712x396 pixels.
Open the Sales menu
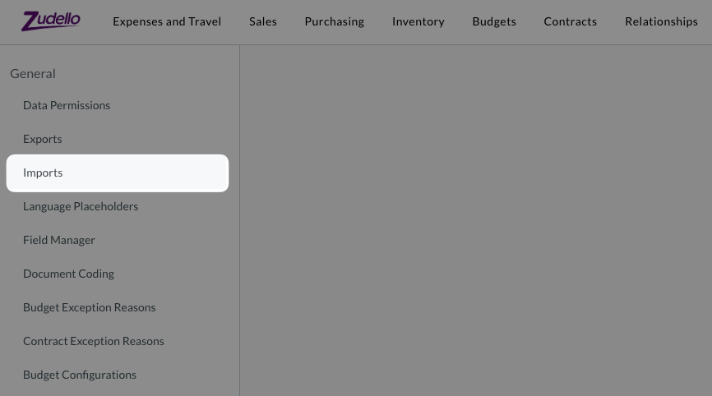[x=263, y=21]
